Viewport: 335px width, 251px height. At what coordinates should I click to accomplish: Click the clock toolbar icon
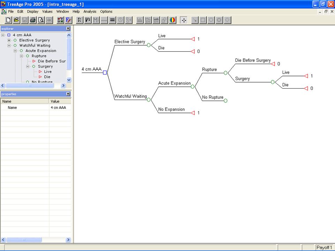pyautogui.click(x=120, y=20)
